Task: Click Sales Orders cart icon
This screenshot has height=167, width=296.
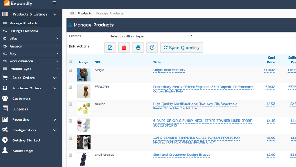Action: pos(5,78)
